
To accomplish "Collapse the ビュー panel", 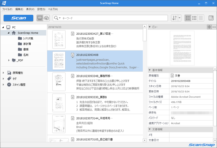I will (150, 27).
